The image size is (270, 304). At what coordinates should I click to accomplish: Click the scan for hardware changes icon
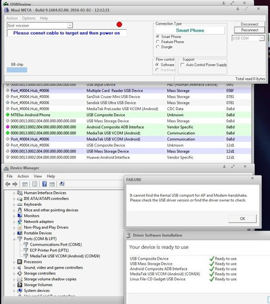pyautogui.click(x=61, y=184)
